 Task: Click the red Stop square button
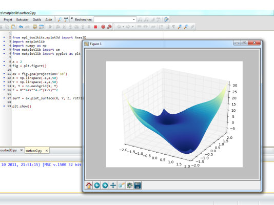[95, 27]
